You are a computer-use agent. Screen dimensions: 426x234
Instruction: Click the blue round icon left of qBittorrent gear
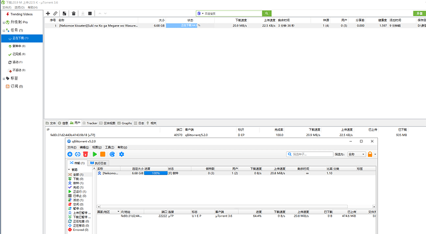coord(112,154)
